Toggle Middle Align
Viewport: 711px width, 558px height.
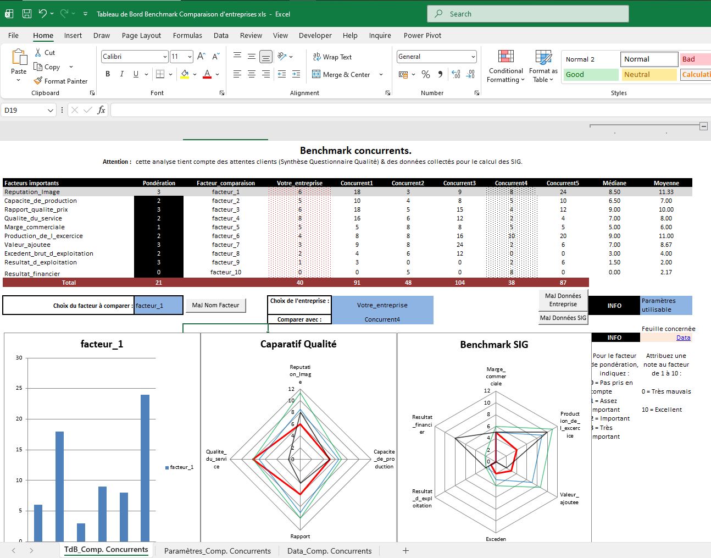251,56
